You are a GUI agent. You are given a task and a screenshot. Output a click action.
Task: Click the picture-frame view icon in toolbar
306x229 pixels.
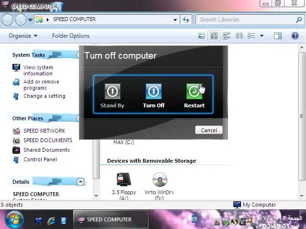(201, 36)
